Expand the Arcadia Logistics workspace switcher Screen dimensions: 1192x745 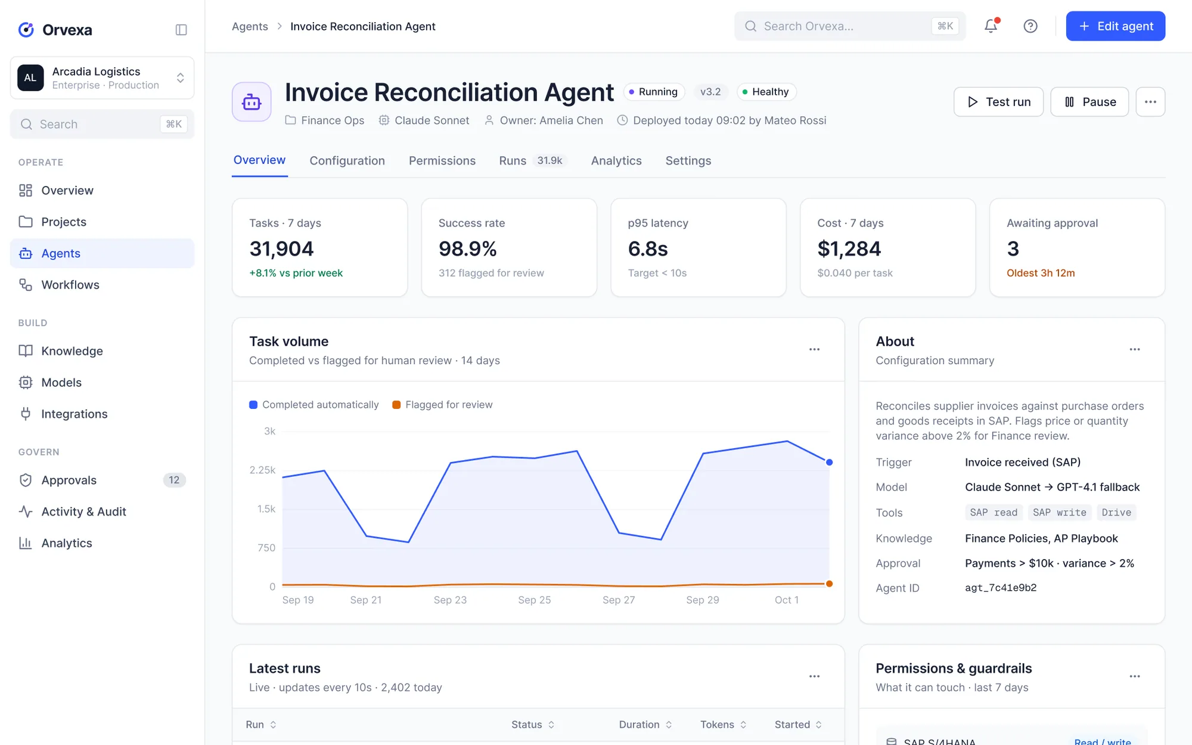[102, 78]
